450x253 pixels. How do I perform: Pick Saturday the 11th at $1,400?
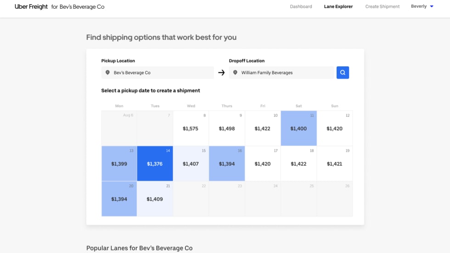click(298, 128)
